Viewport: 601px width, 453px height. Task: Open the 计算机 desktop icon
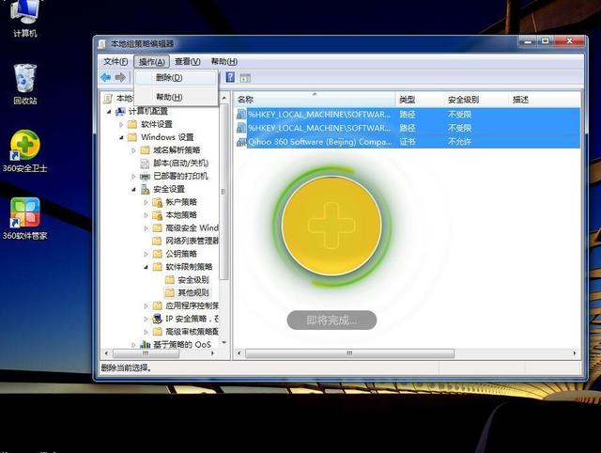click(24, 16)
